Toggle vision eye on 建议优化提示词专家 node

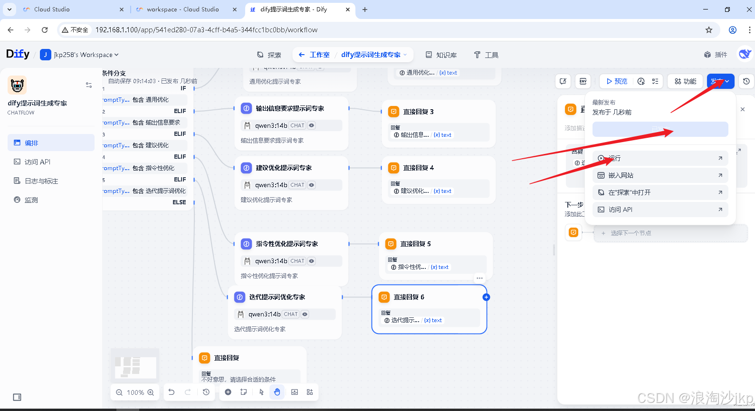pos(312,185)
